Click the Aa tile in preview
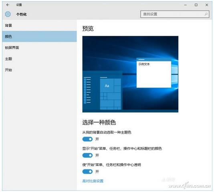 tap(107, 86)
